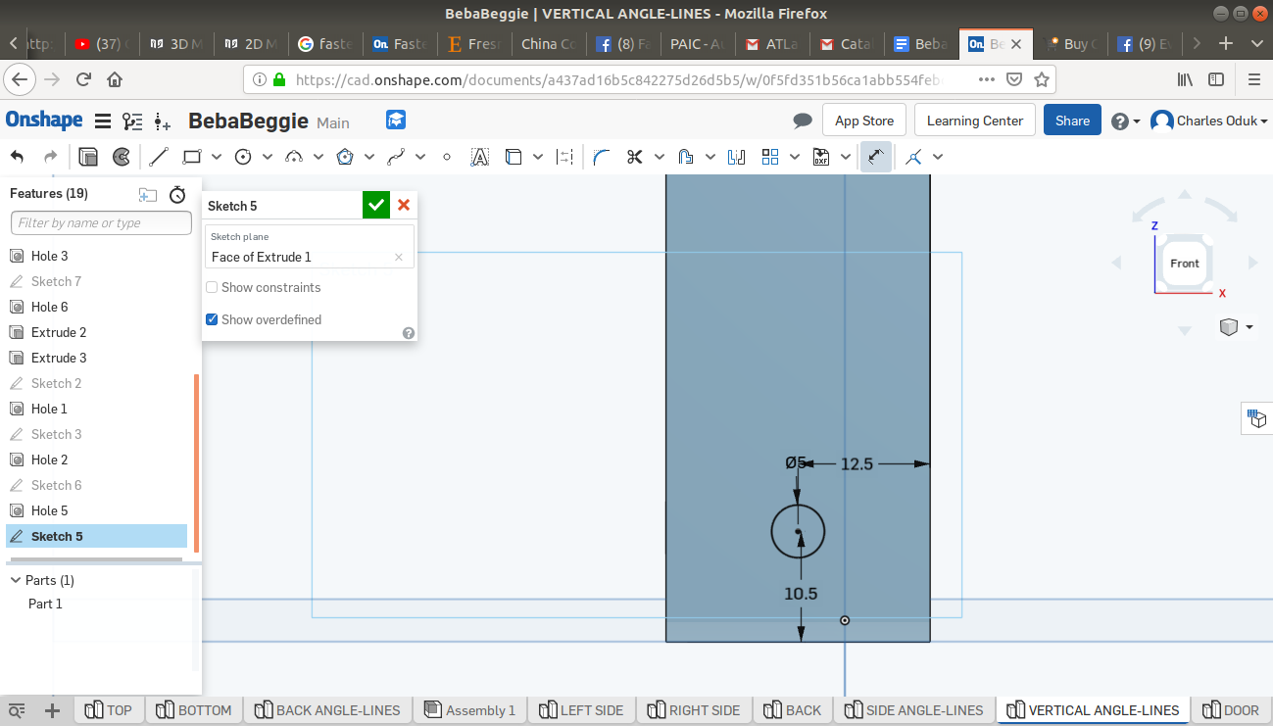Open the Charles Oduk account menu

pyautogui.click(x=1209, y=121)
